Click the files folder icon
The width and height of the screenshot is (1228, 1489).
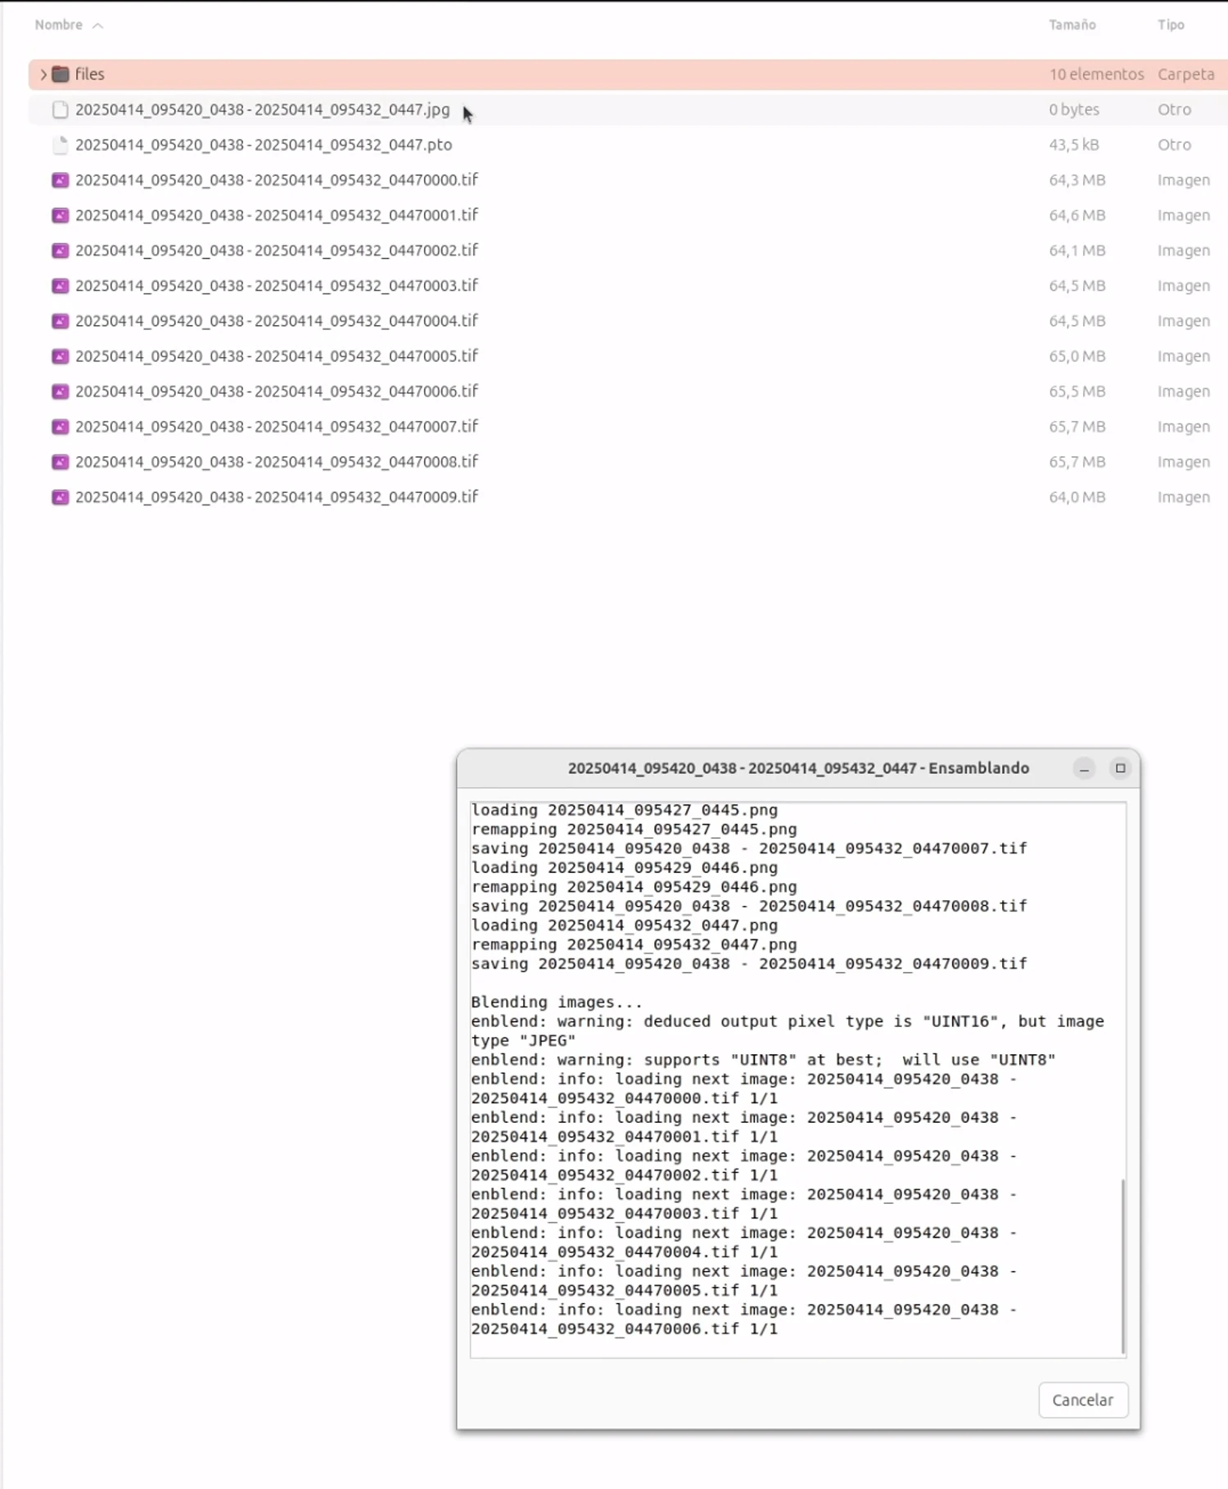pos(61,75)
